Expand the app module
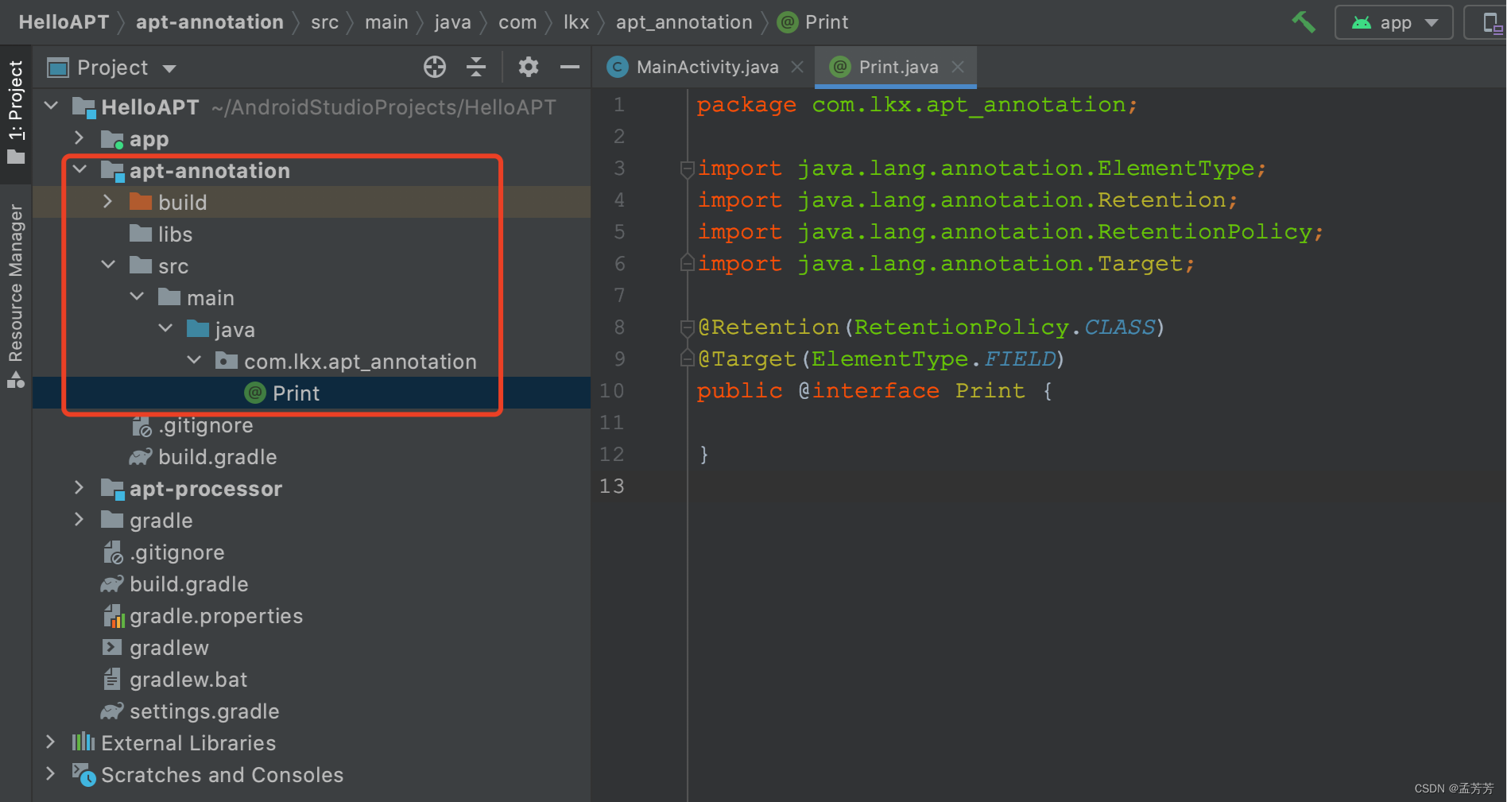Screen dimensions: 1507x802 click(79, 138)
